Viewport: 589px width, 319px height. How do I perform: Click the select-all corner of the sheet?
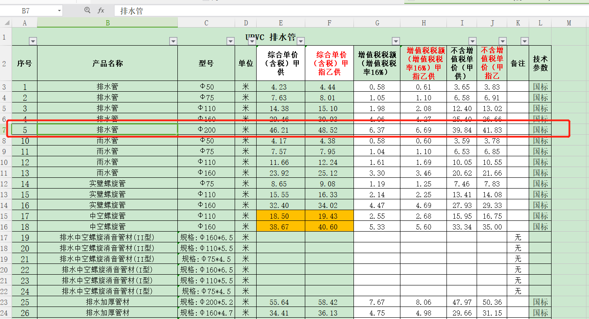[x=6, y=23]
